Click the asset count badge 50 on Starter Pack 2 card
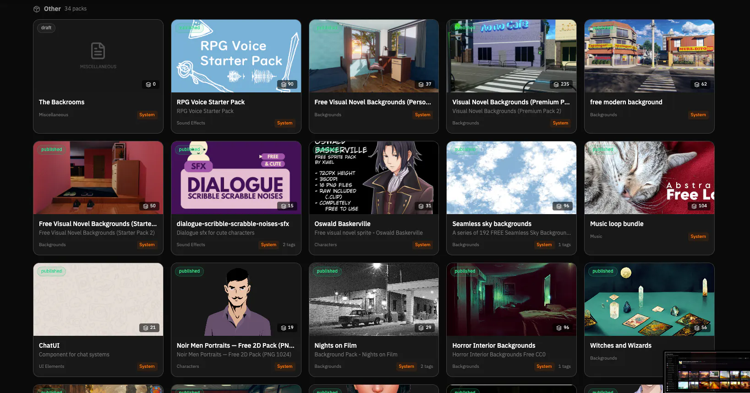750x393 pixels. pyautogui.click(x=149, y=206)
